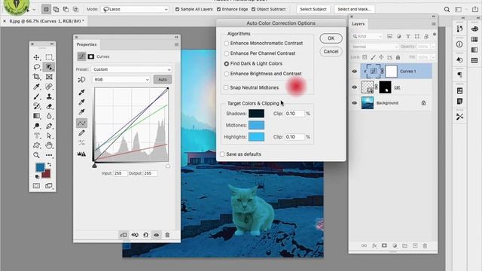Select the Frame tool

49,77
